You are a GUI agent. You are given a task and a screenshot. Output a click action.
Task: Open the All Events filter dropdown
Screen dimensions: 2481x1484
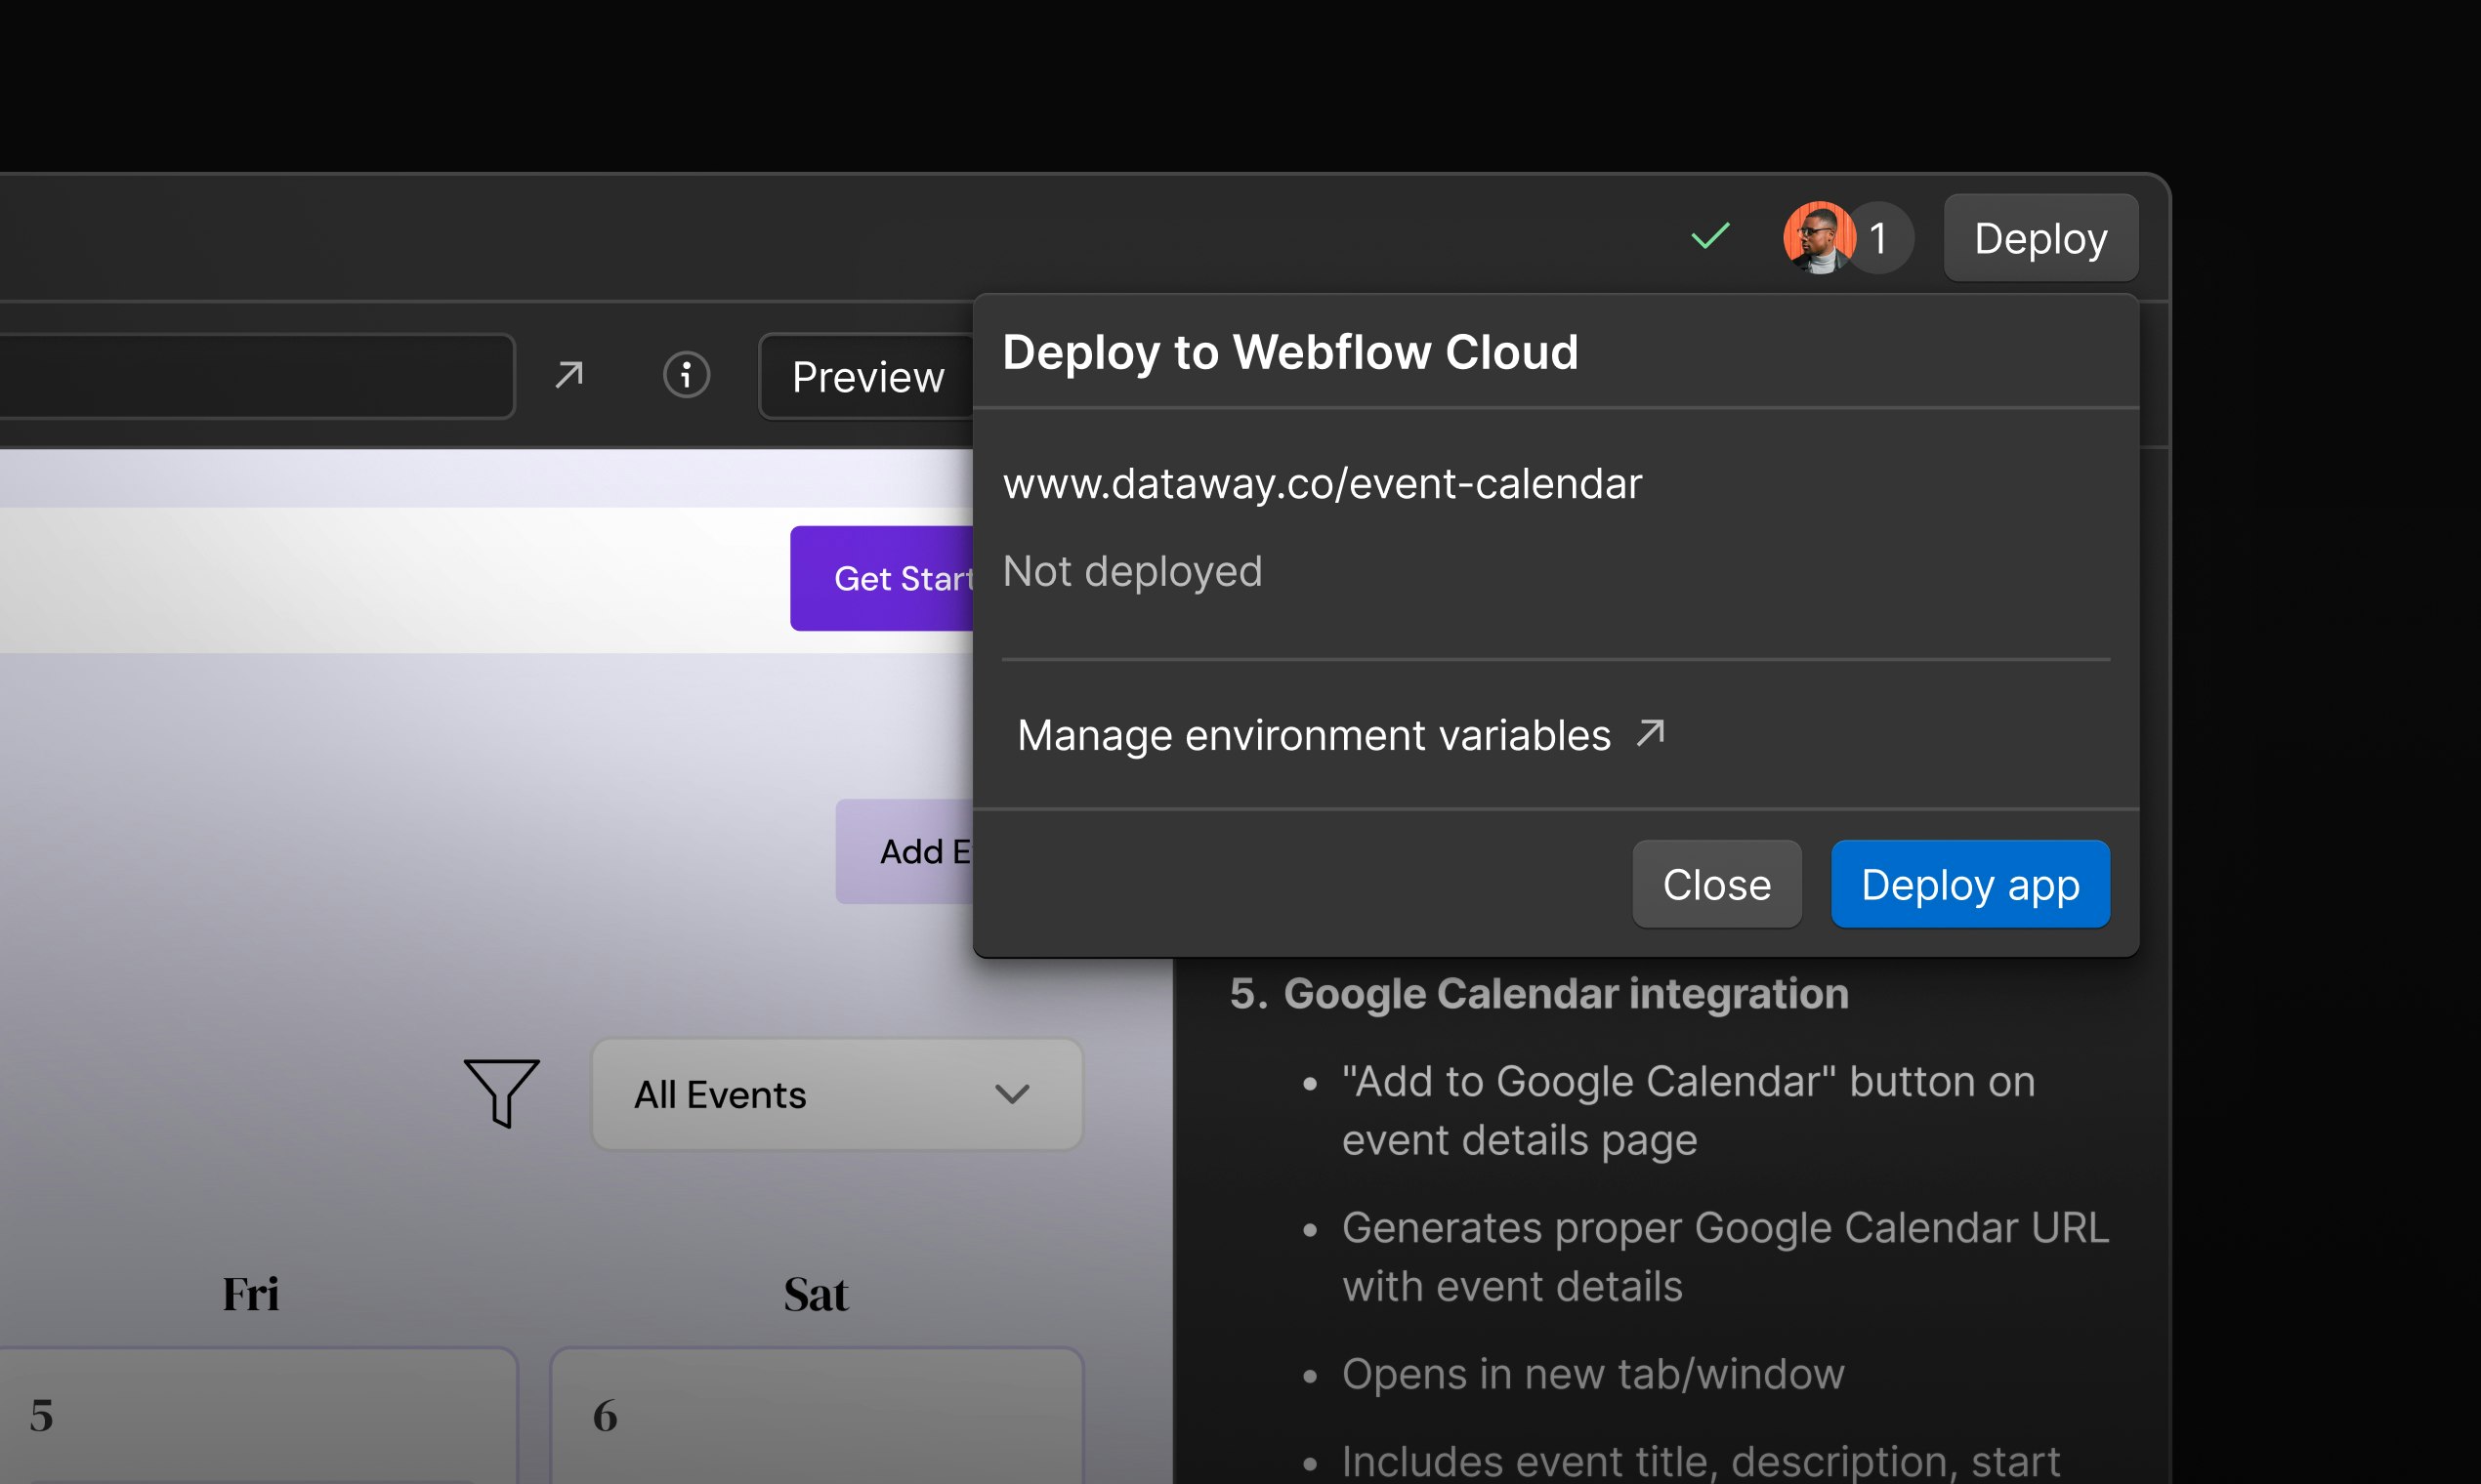(836, 1095)
